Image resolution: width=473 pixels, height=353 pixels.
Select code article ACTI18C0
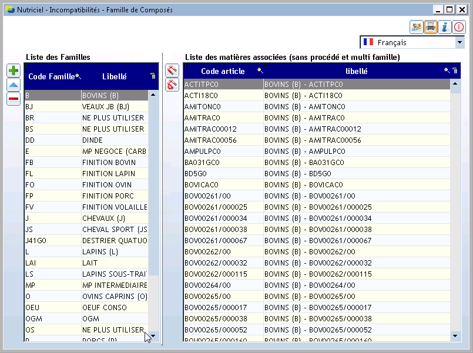tap(223, 96)
